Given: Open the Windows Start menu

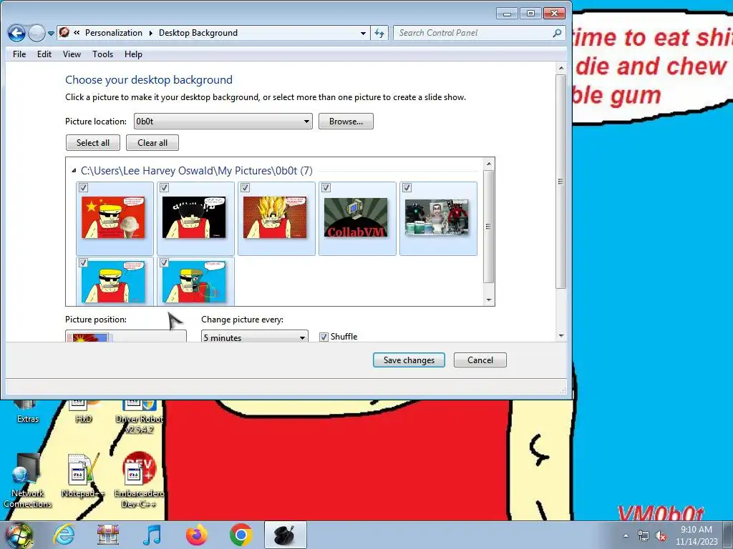Looking at the screenshot, I should click(19, 535).
